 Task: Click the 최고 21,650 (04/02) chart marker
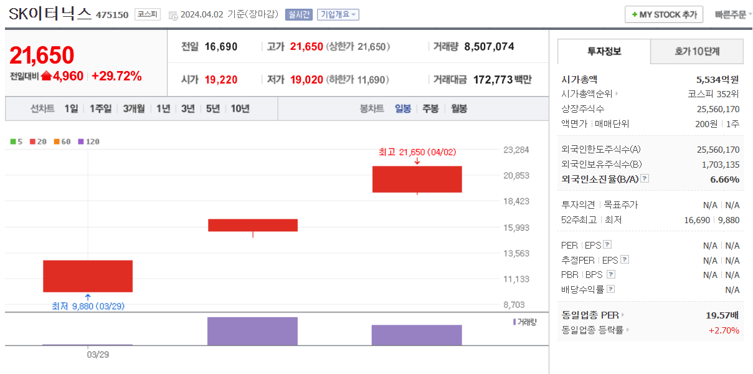417,152
